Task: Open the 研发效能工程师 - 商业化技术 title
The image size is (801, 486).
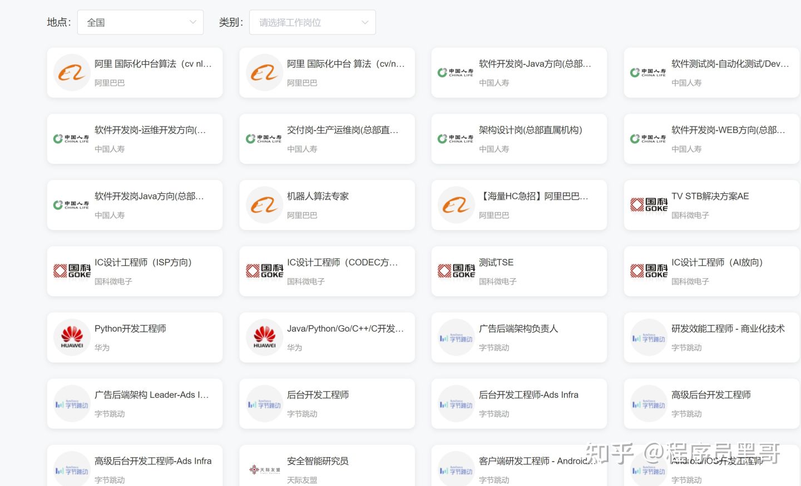Action: (728, 328)
